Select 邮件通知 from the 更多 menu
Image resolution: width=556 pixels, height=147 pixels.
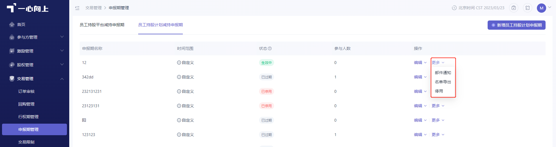443,73
